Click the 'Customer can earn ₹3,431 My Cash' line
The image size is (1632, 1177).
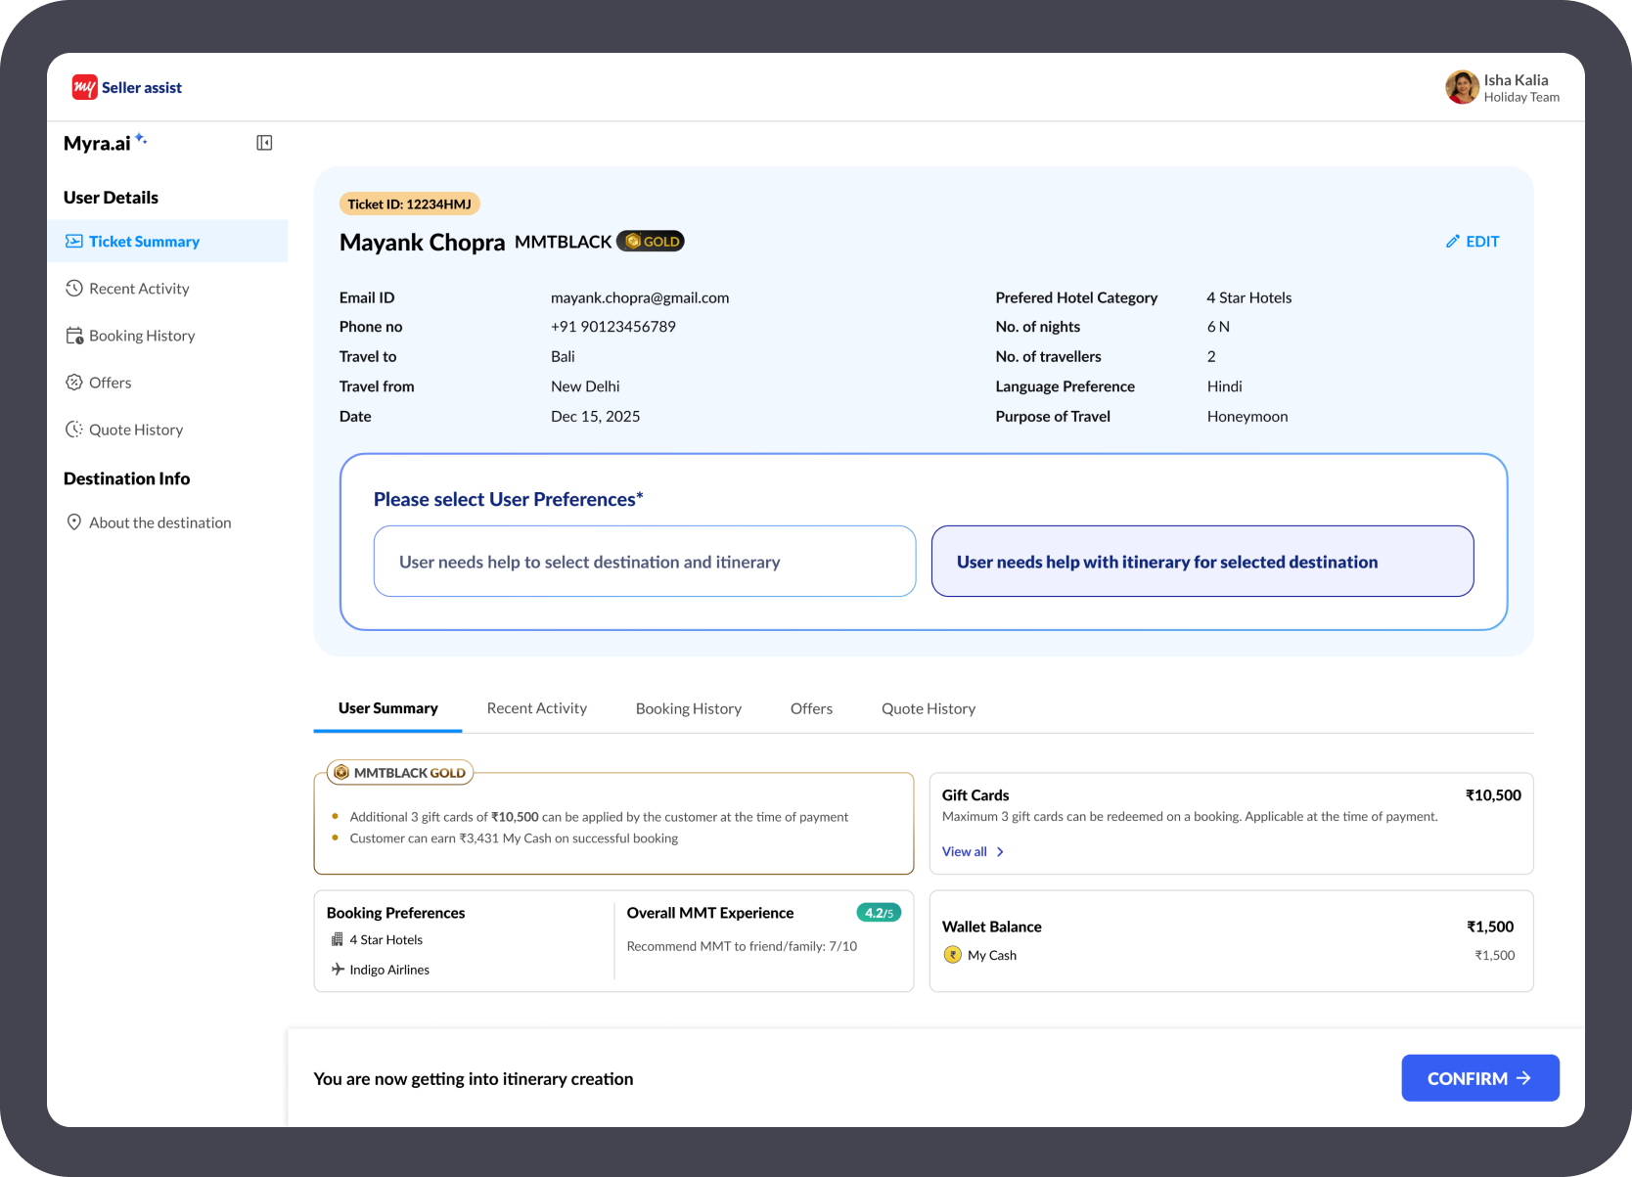pos(514,838)
